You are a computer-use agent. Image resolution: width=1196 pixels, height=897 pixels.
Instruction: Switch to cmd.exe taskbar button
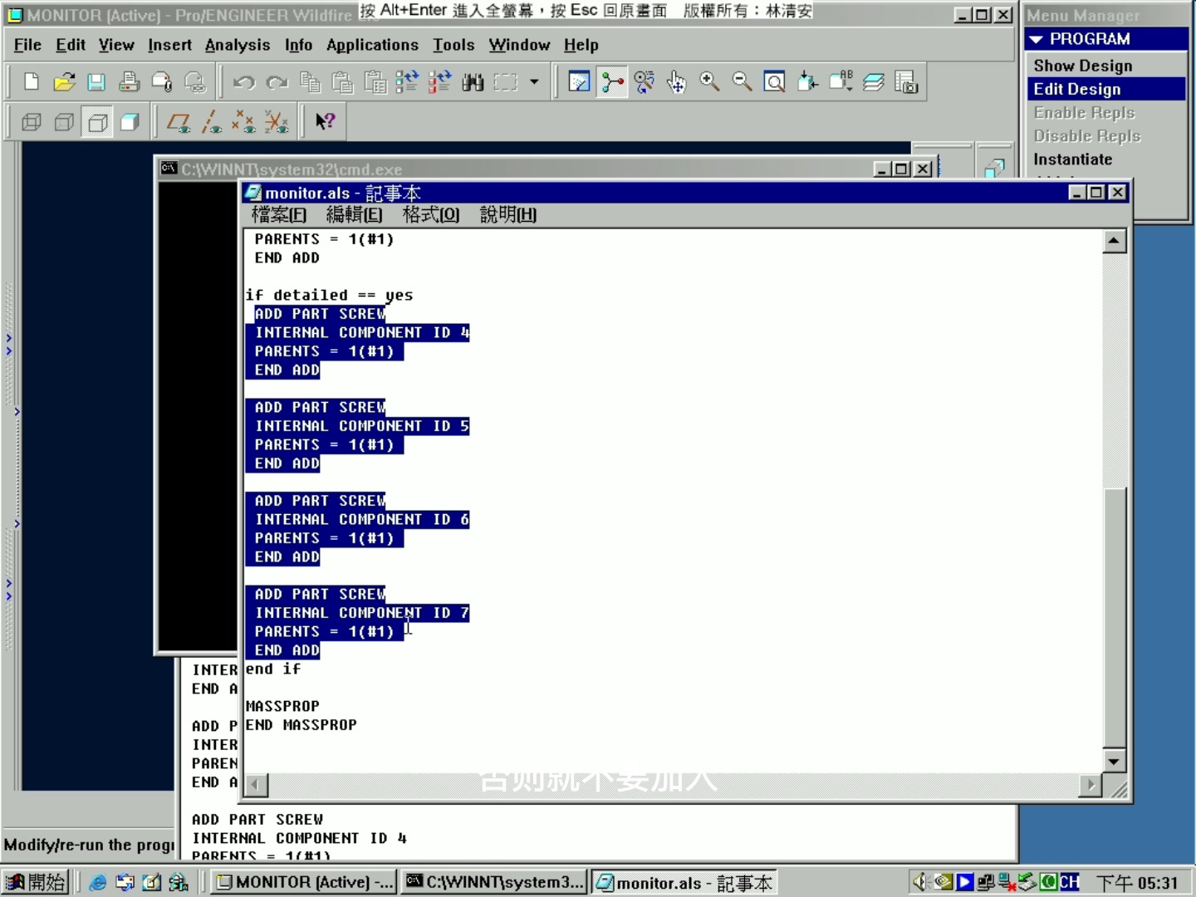pos(494,882)
